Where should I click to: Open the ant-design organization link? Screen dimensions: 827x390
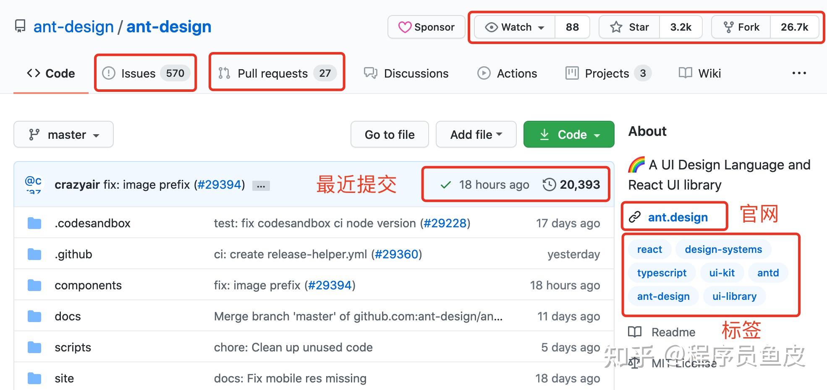[x=73, y=27]
